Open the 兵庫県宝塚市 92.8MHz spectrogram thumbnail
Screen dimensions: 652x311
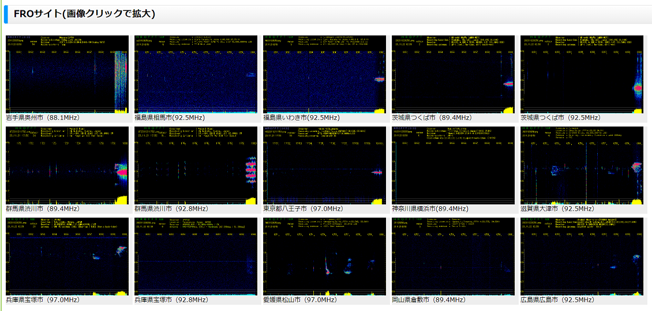point(196,256)
